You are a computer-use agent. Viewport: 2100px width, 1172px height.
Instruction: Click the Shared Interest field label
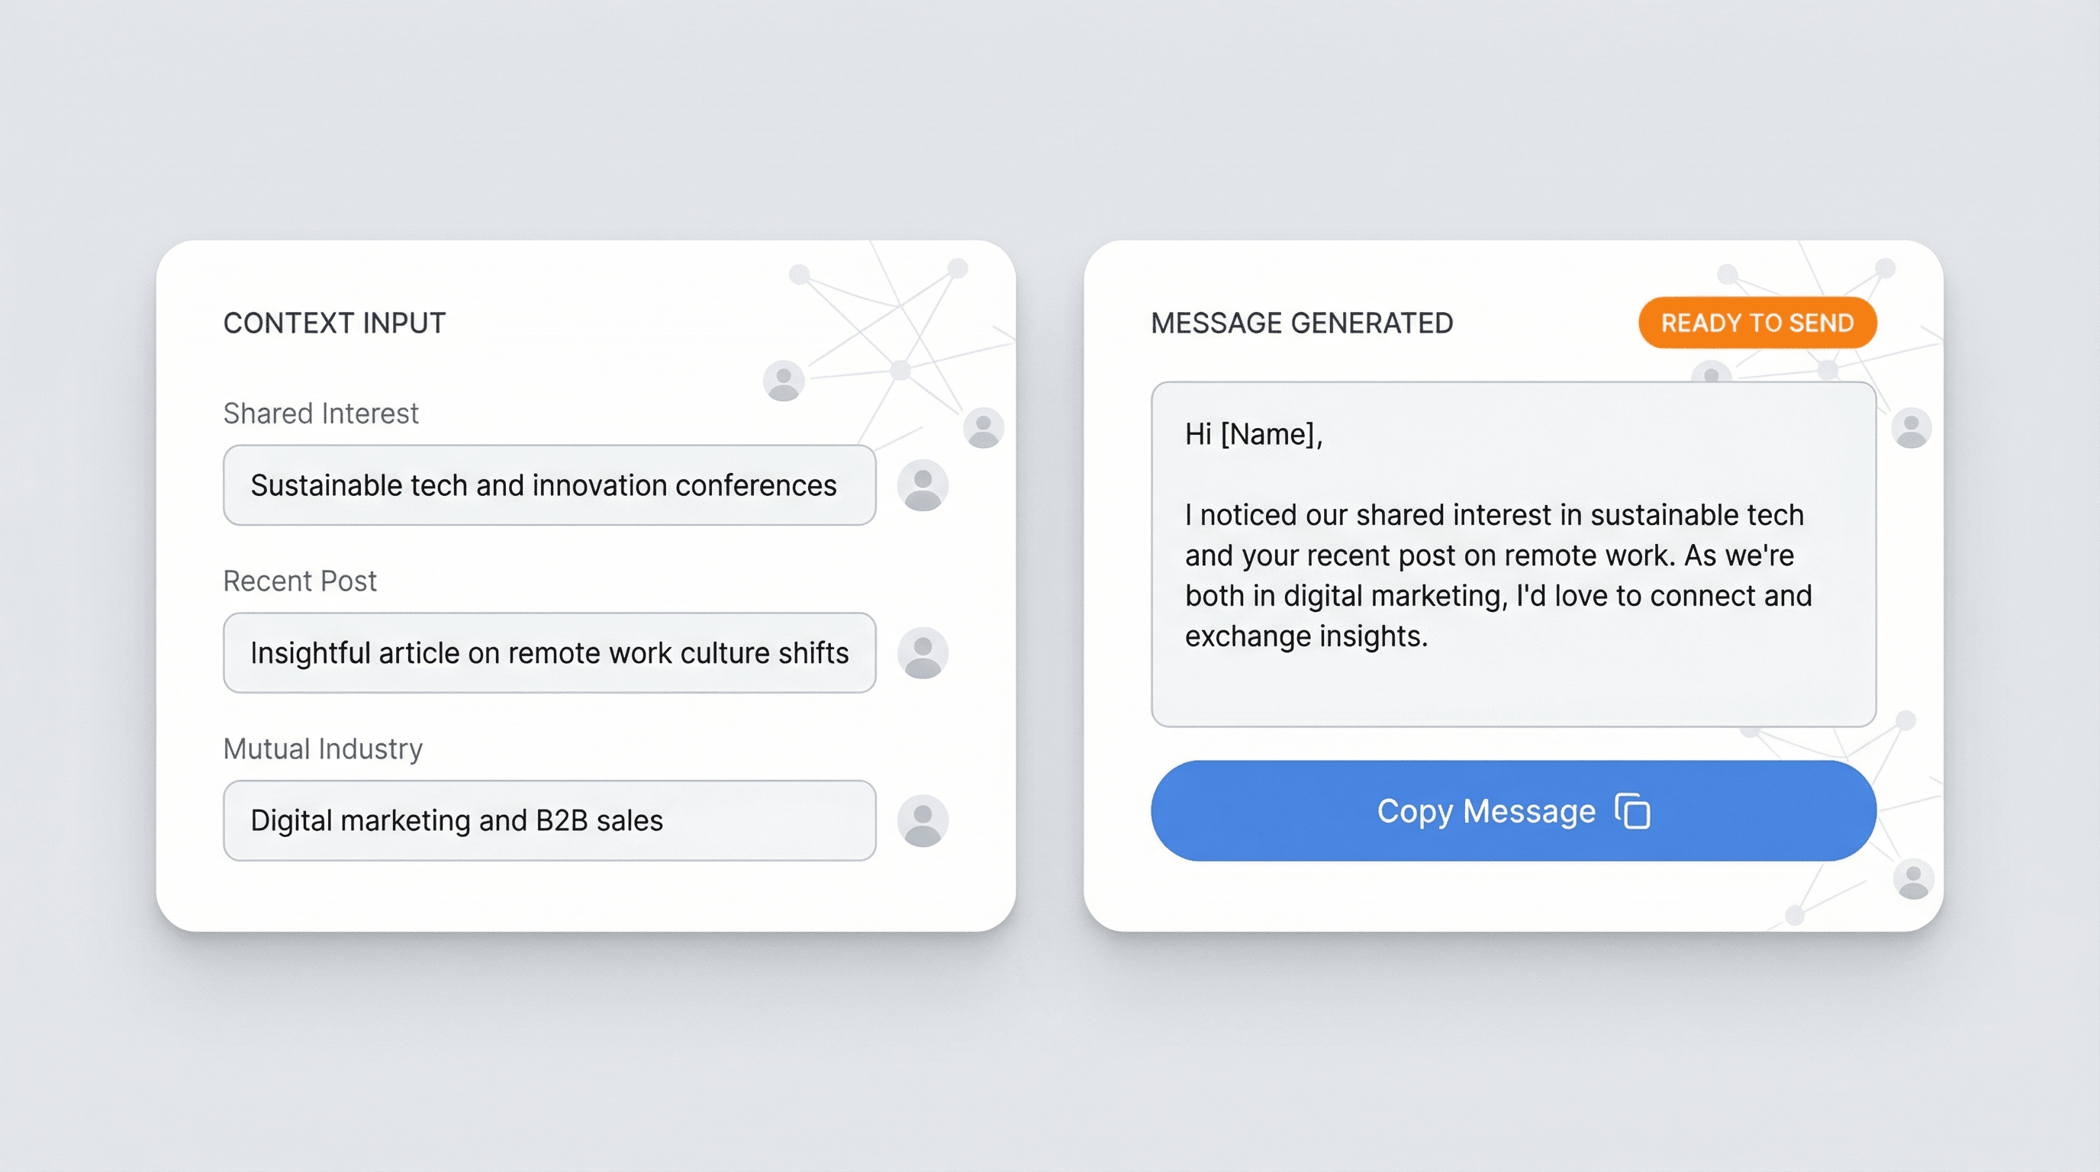[x=320, y=414]
